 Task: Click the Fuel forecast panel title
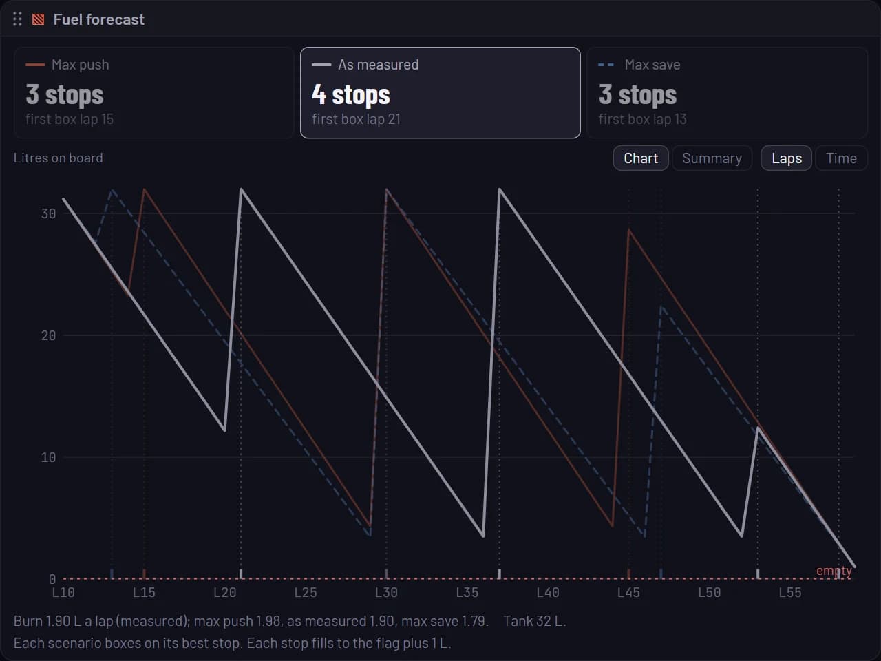[99, 19]
